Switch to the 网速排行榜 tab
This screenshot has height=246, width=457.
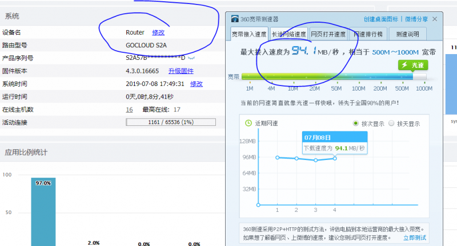(x=368, y=34)
